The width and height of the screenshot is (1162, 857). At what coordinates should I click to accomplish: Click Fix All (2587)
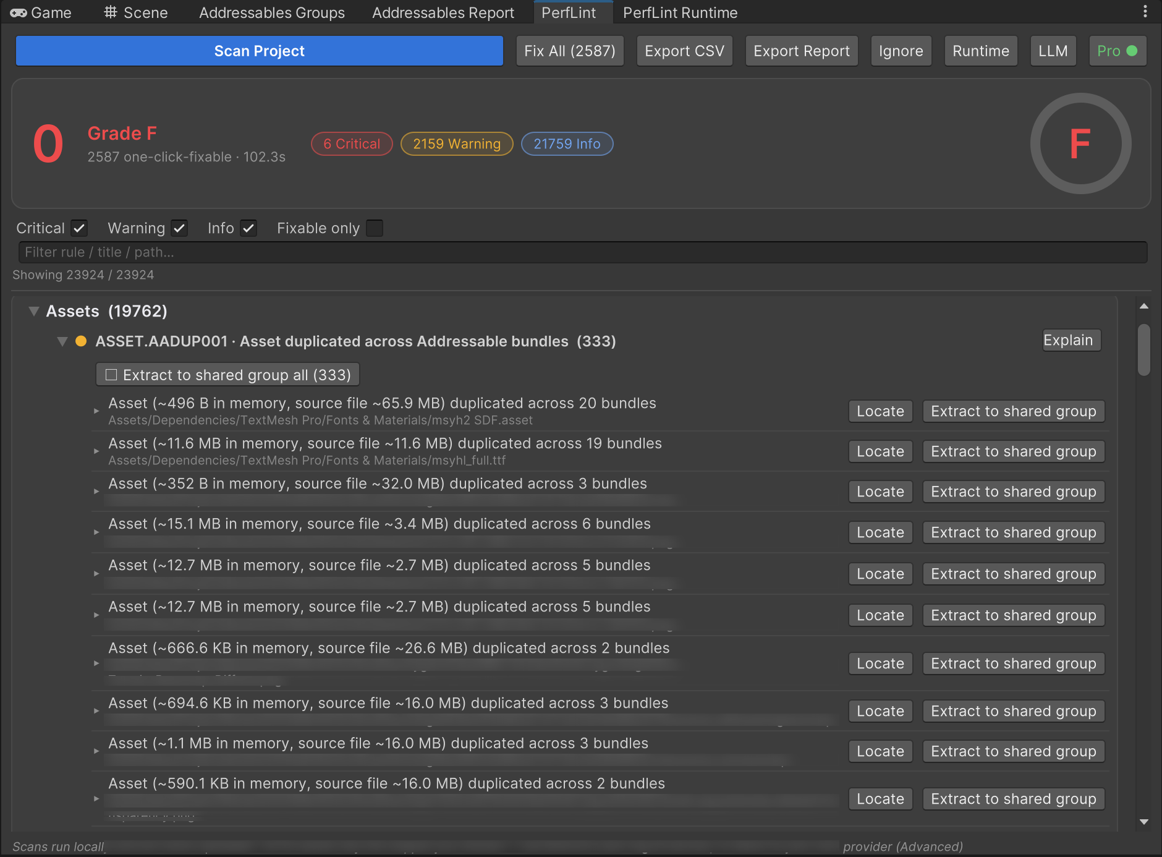point(570,51)
